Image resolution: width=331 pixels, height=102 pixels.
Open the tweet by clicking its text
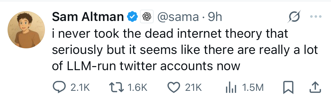[185, 50]
